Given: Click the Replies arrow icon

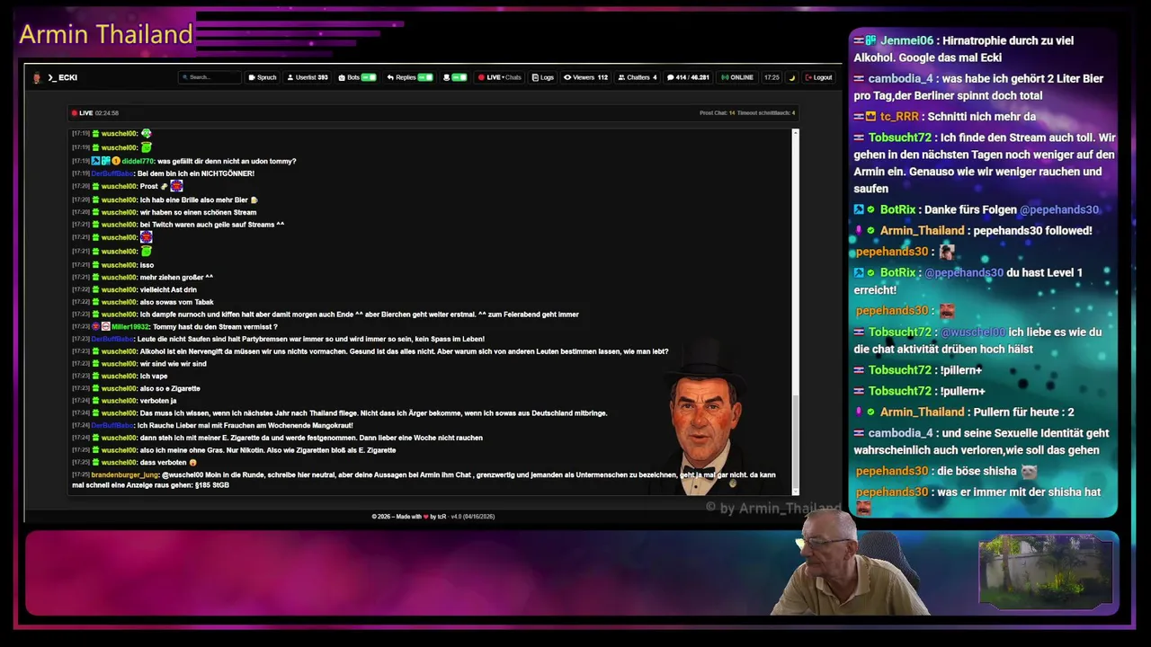Looking at the screenshot, I should (390, 77).
